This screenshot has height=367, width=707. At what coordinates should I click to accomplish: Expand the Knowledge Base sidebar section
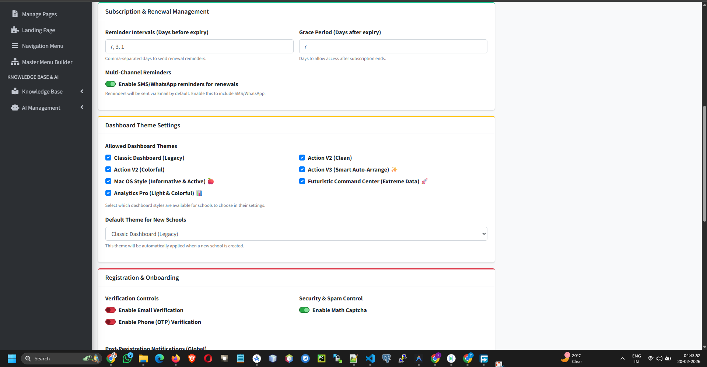tap(81, 91)
